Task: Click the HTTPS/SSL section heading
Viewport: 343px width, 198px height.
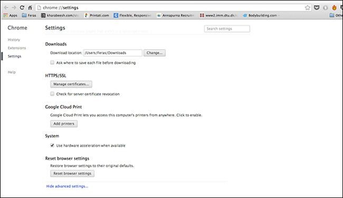Action: pos(55,76)
